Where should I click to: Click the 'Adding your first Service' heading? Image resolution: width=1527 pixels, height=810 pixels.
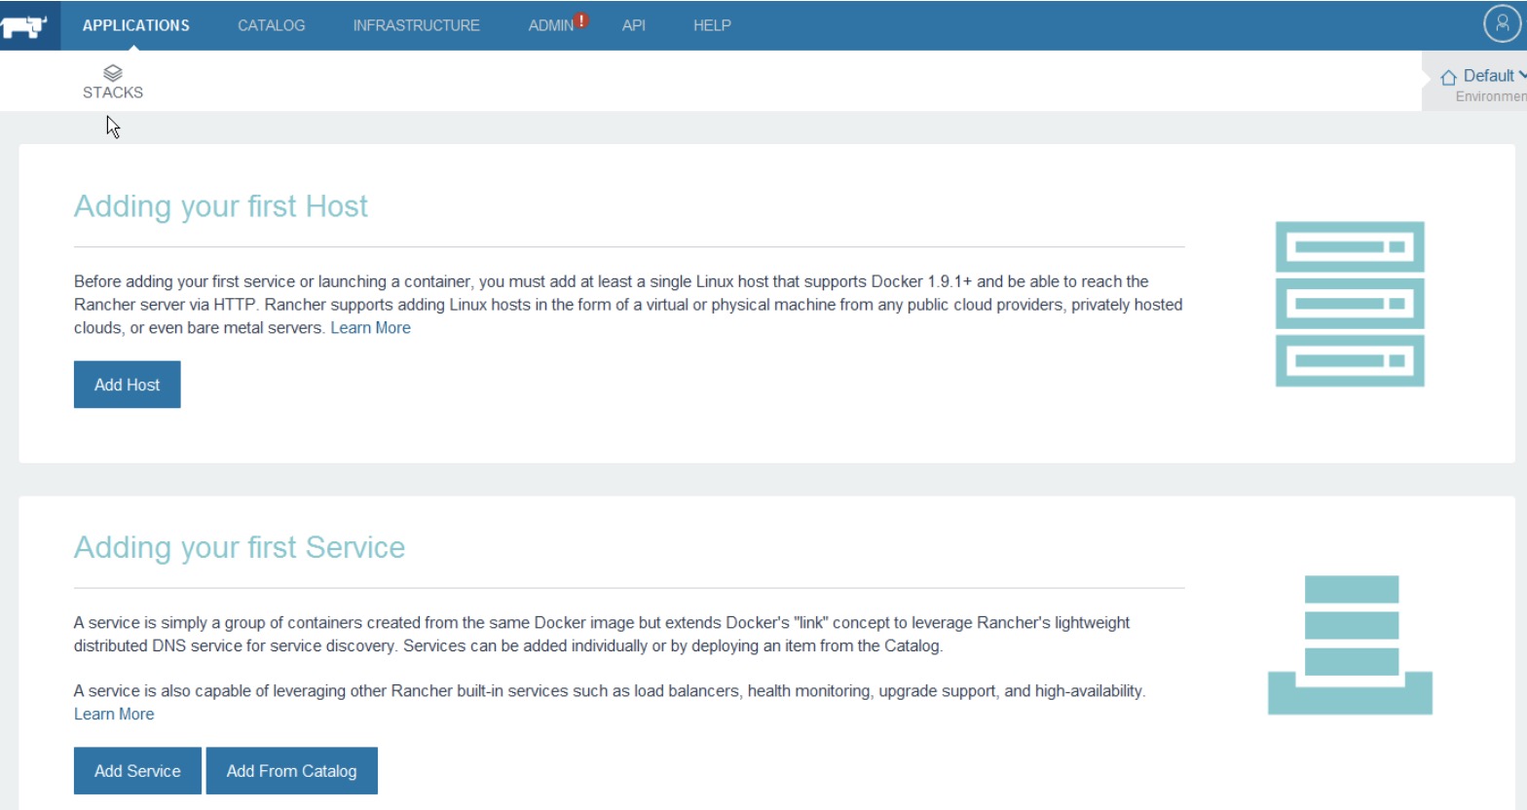pyautogui.click(x=240, y=547)
